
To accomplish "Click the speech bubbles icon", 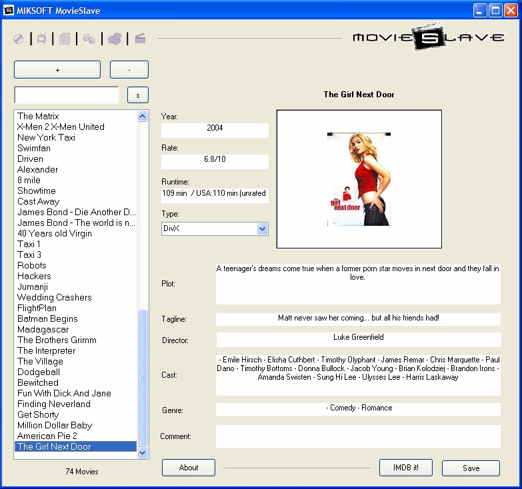I will tap(115, 39).
